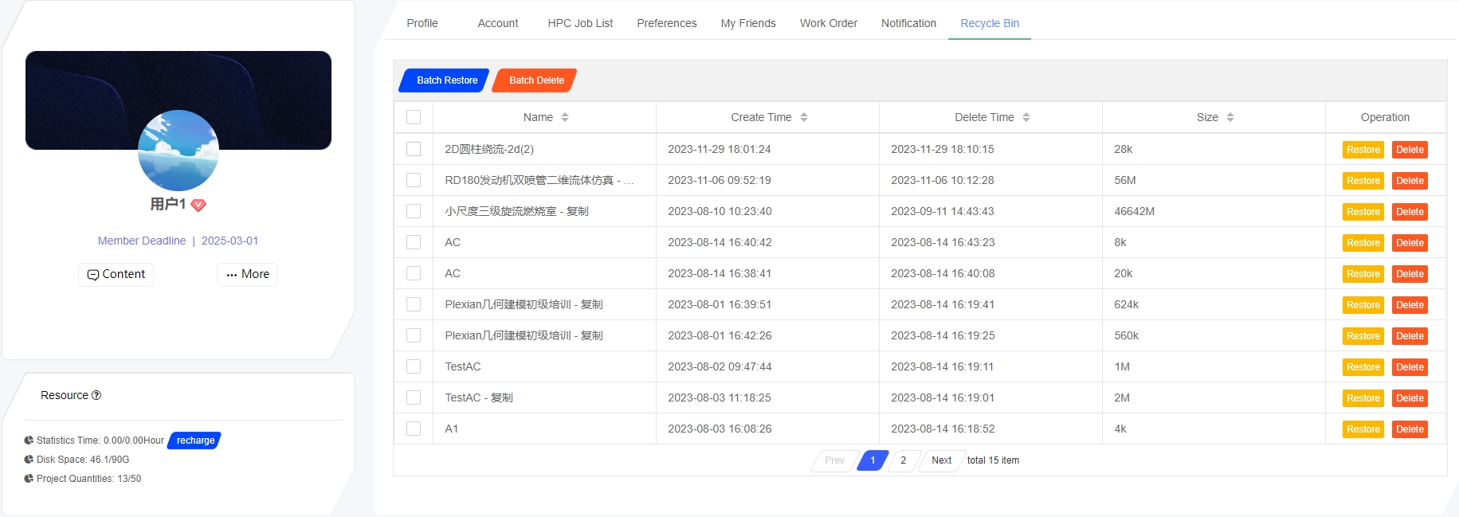Restore the 8k AC item
This screenshot has width=1459, height=517.
click(1363, 243)
